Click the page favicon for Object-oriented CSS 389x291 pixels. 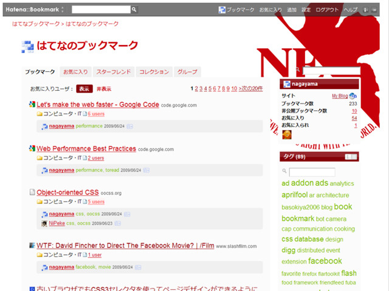(32, 192)
